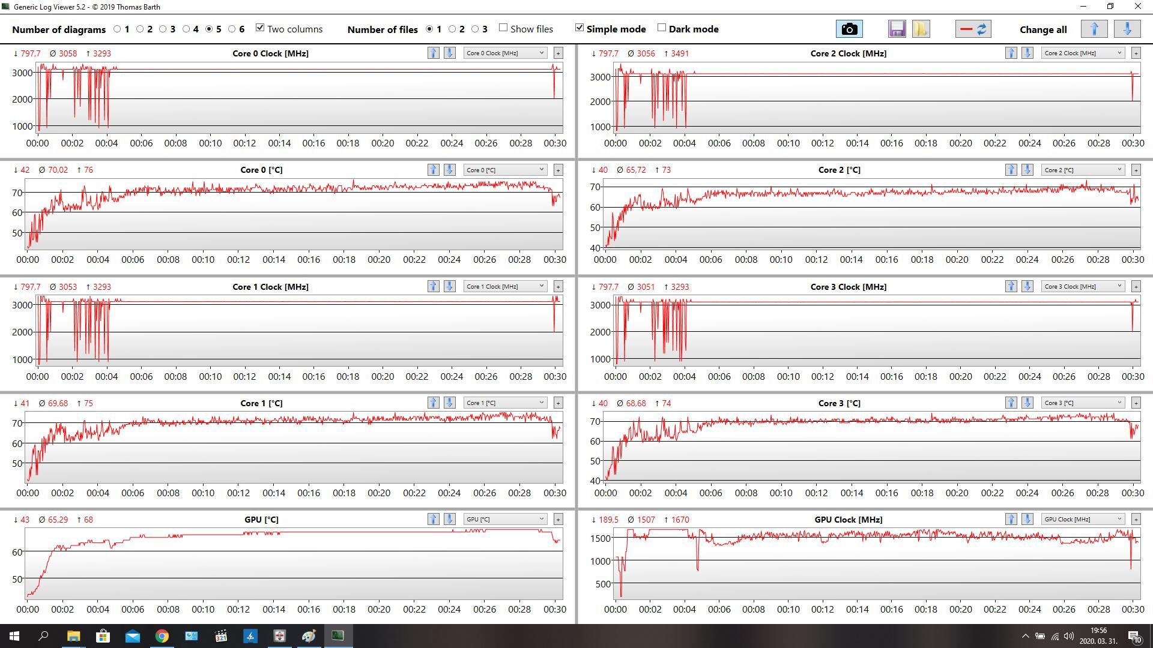The image size is (1153, 648).
Task: Open the Core 3 Clock [MHz] dropdown
Action: (x=1083, y=286)
